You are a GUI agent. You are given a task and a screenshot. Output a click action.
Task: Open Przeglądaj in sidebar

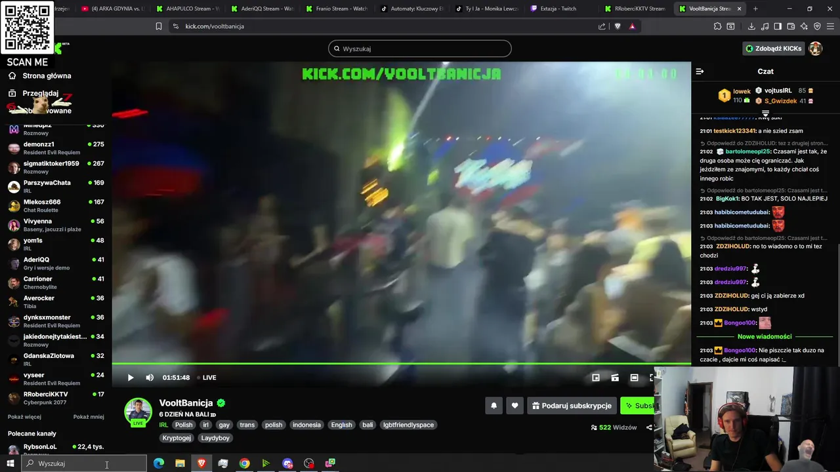(33, 93)
